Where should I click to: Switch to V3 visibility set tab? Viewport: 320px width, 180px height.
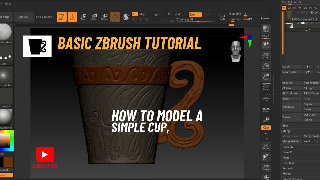tap(294, 8)
